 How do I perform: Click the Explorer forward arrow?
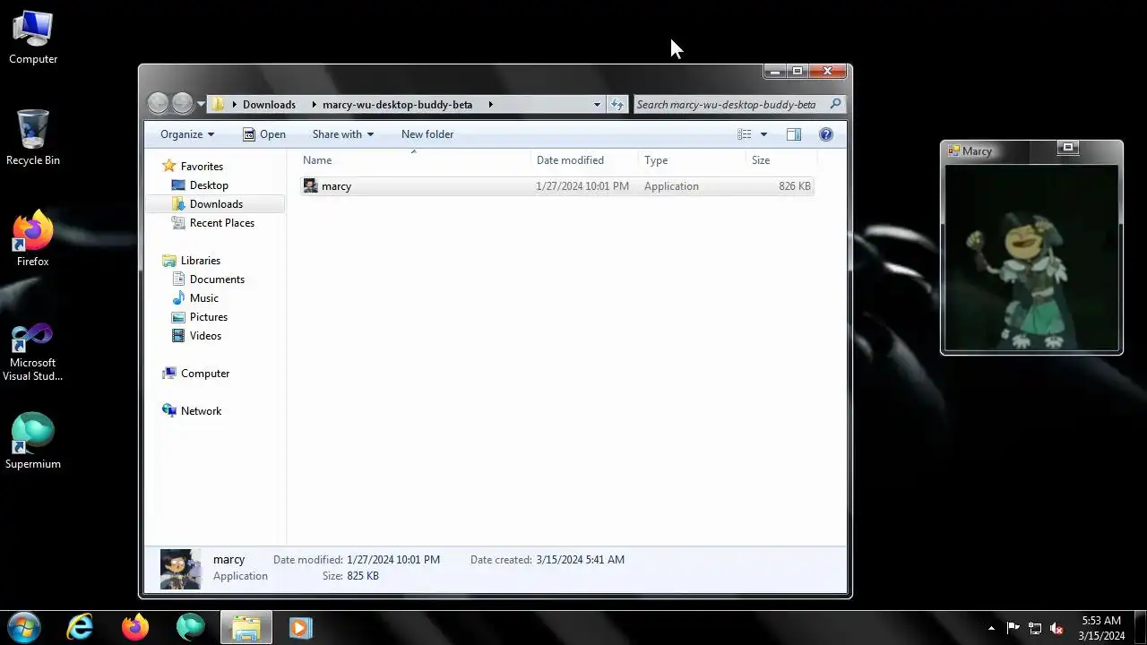pyautogui.click(x=182, y=104)
